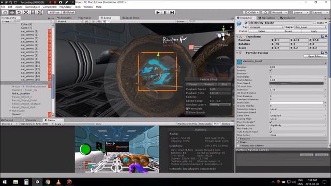Toggle the Looping checkbox

click(x=270, y=70)
